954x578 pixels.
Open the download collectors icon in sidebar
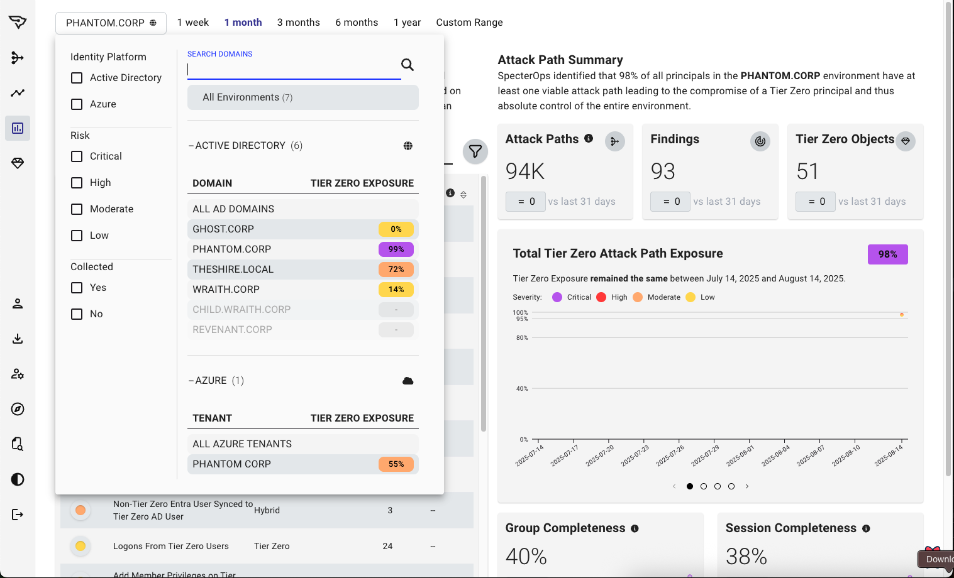[x=18, y=339]
